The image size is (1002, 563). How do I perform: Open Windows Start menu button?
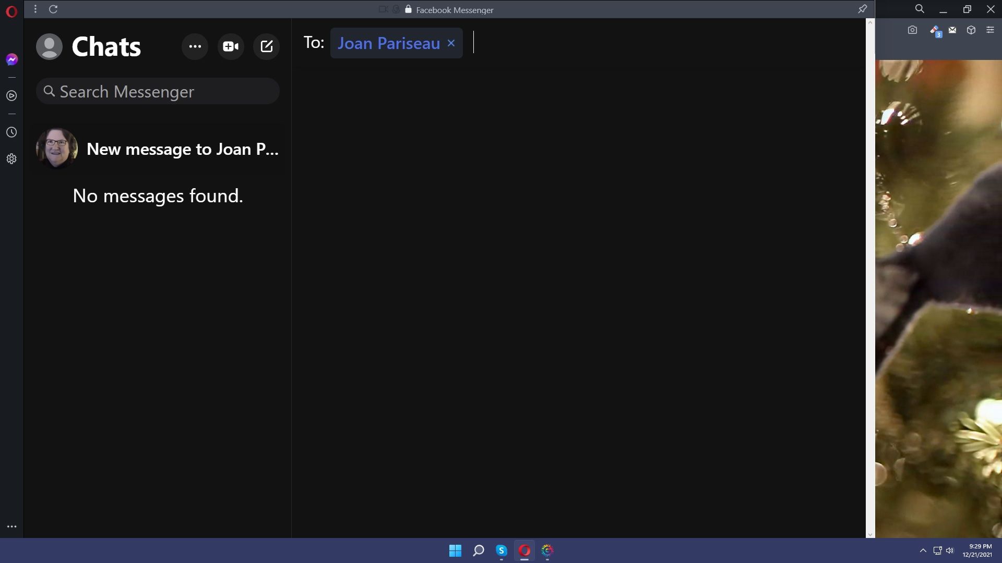click(x=455, y=550)
